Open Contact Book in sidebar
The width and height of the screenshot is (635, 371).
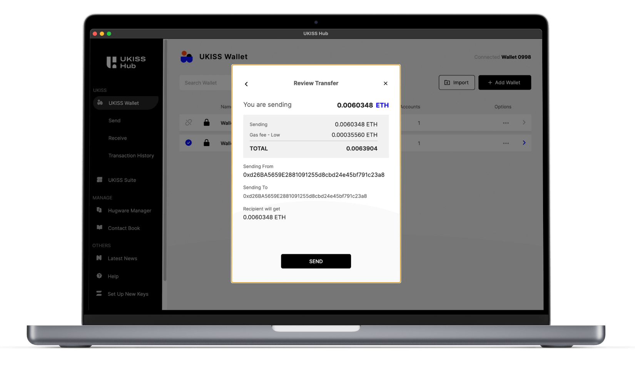(x=124, y=228)
